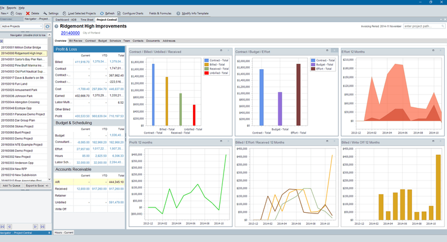Viewport: 447px width, 242px height.
Task: Click info icon beside Ridgemont High Improvements
Action: 57,26
